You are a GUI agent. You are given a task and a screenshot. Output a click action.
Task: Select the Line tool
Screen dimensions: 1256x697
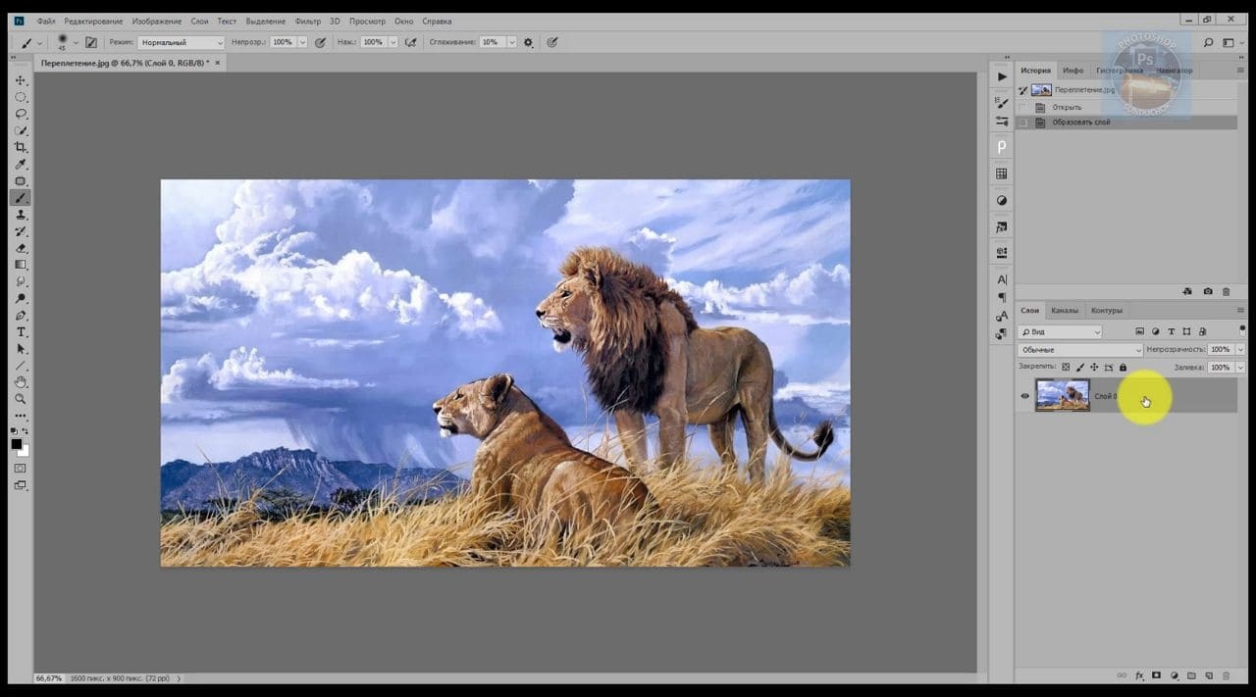[x=21, y=366]
